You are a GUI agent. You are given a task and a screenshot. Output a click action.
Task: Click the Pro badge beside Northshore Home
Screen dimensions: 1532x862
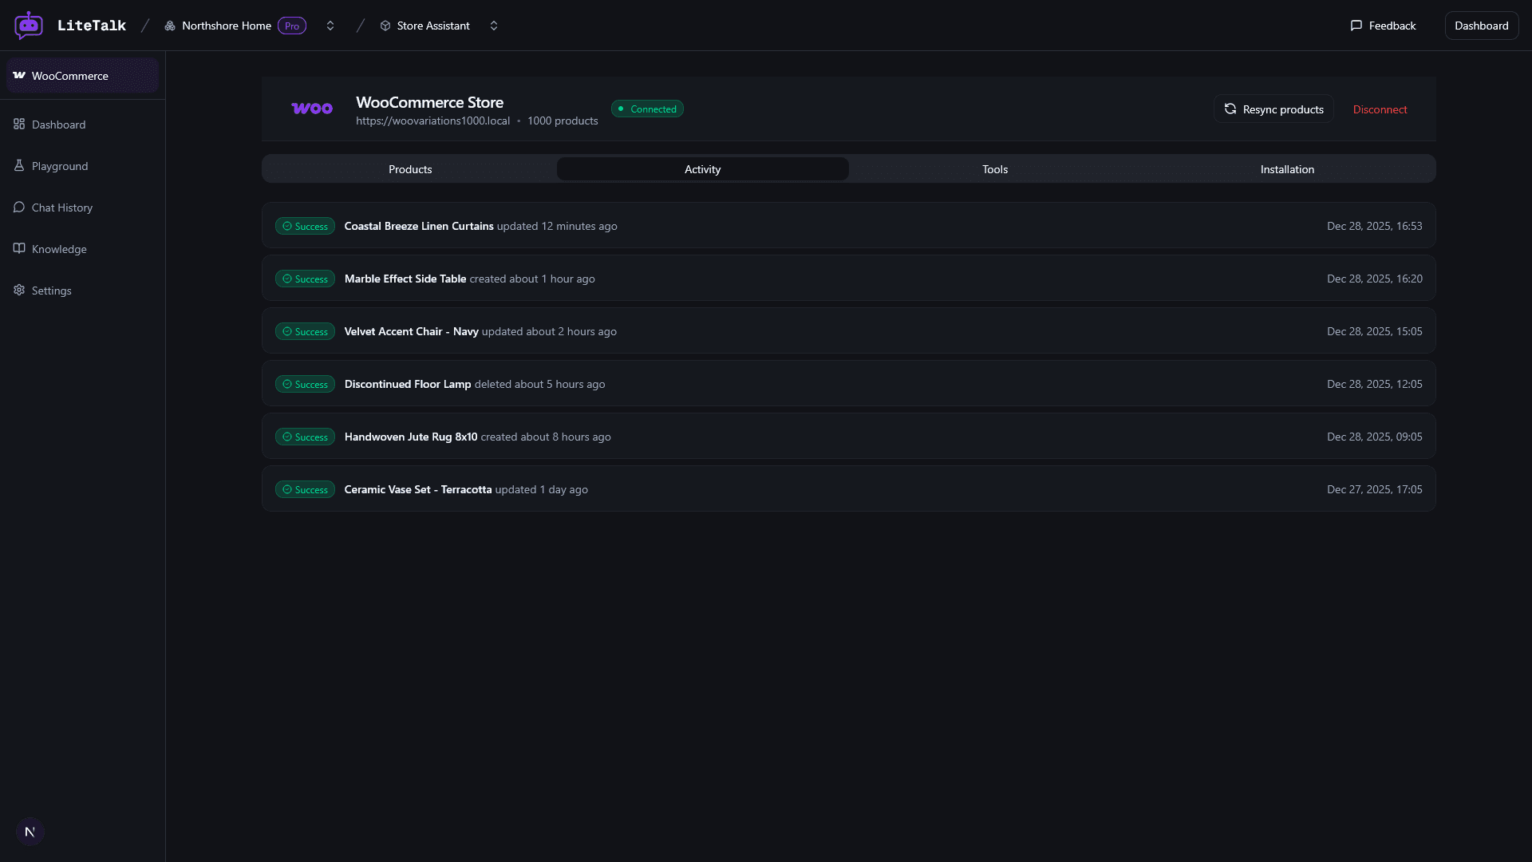click(292, 25)
